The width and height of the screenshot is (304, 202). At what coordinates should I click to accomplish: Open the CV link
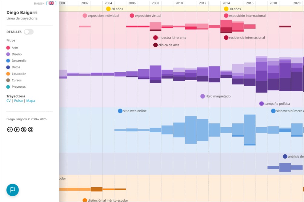tap(8, 101)
